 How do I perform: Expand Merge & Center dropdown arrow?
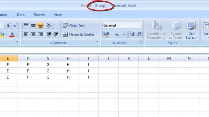click(97, 34)
